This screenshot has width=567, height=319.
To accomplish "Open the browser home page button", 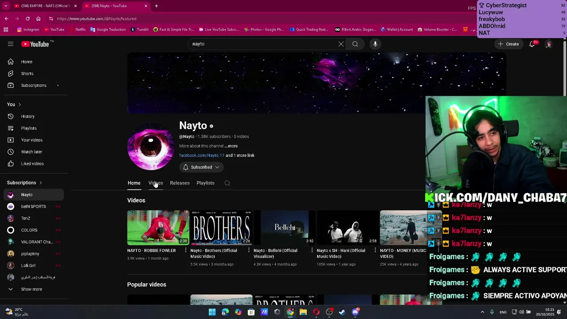I will pos(38,19).
